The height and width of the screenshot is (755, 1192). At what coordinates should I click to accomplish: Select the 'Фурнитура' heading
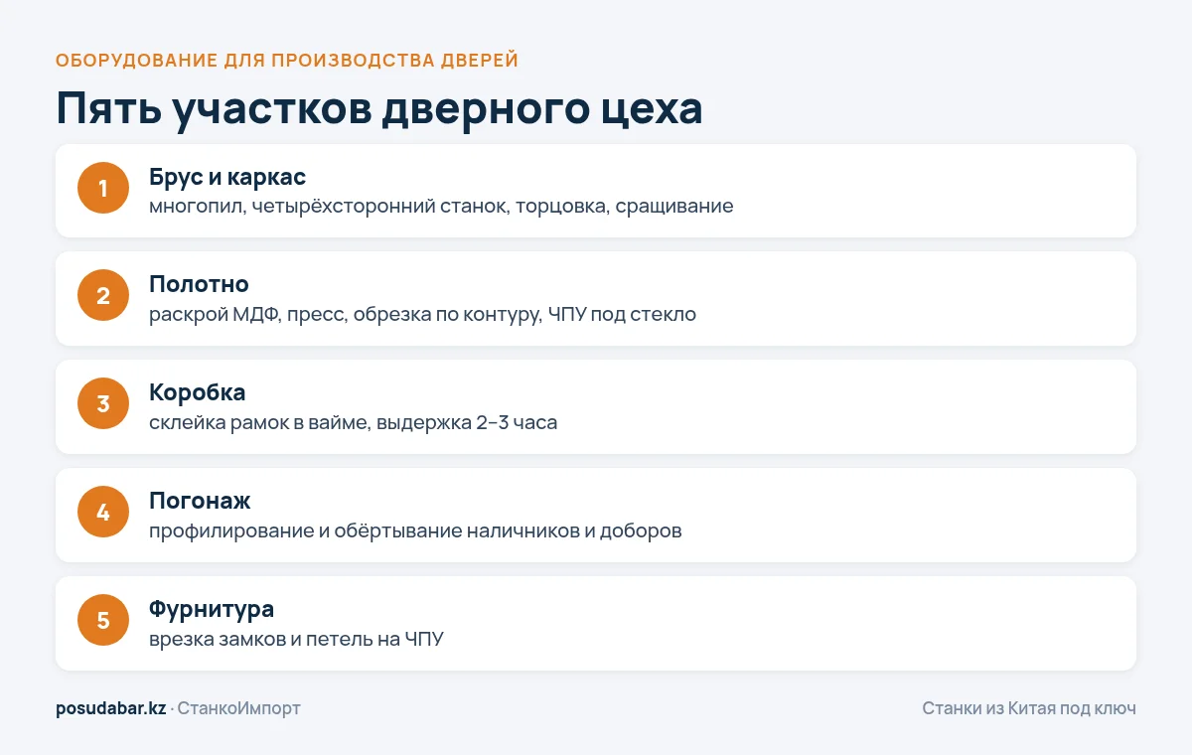(212, 609)
